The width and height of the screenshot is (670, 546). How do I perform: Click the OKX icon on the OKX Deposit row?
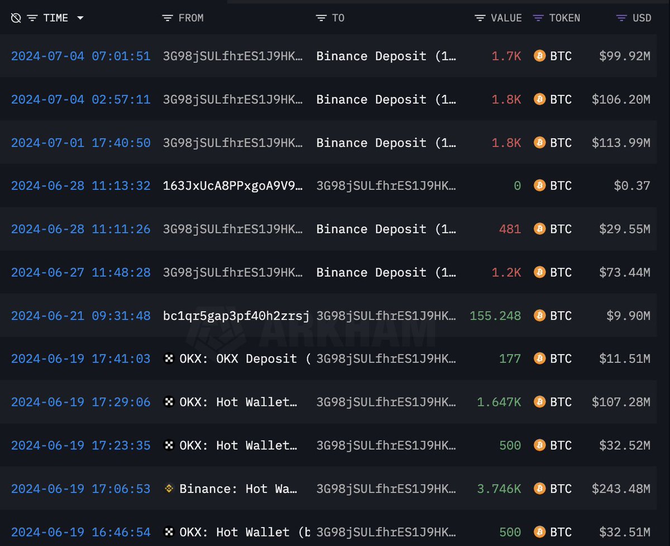click(168, 359)
